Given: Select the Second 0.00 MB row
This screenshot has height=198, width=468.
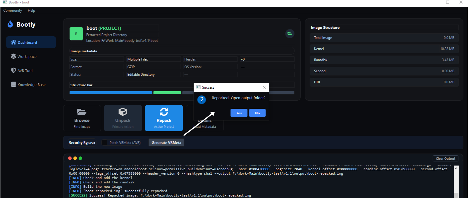Looking at the screenshot, I should coord(384,71).
